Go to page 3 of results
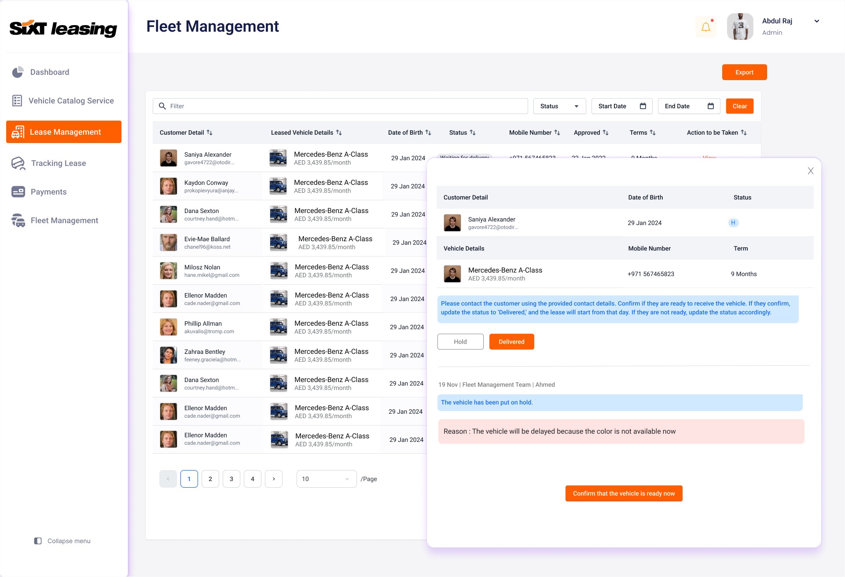The image size is (845, 577). [231, 479]
